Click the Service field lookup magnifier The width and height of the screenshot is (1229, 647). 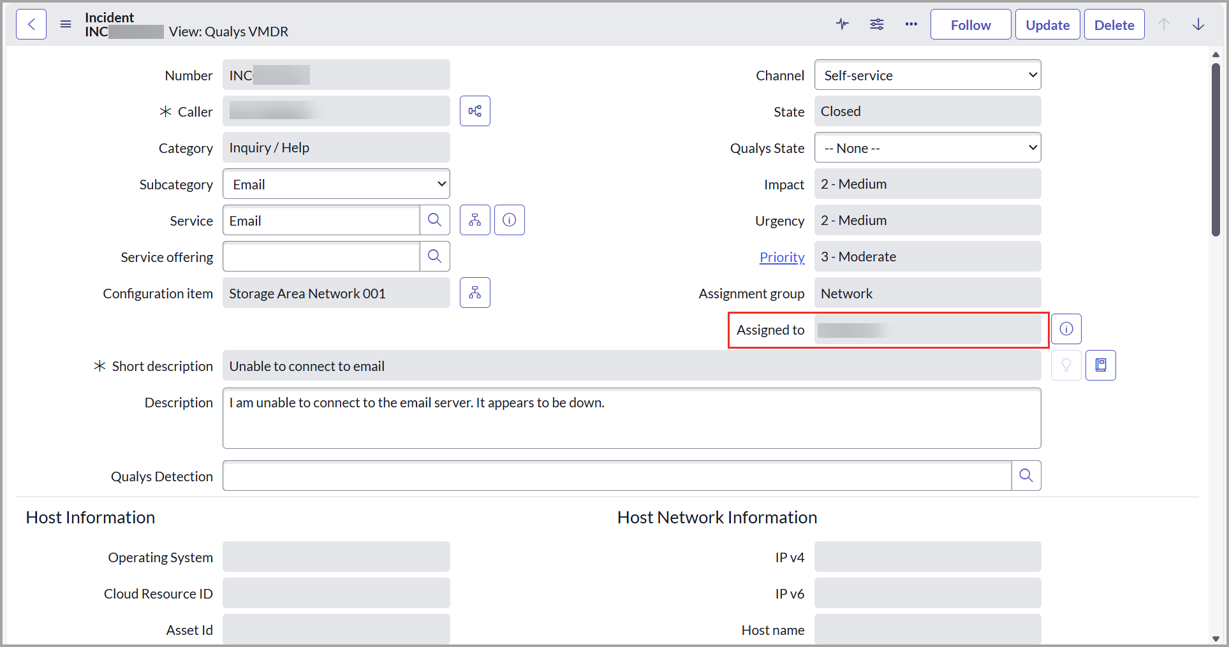(435, 220)
